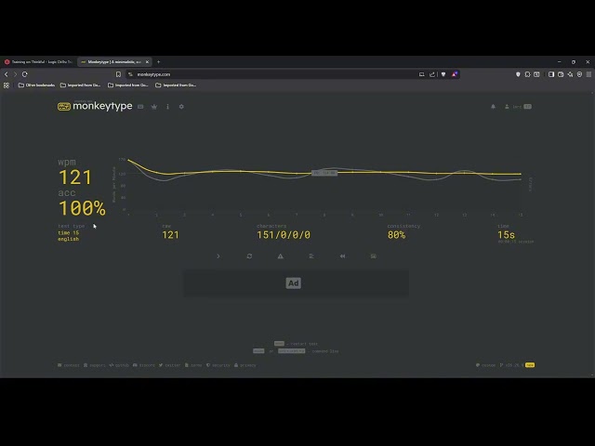The height and width of the screenshot is (446, 595).
Task: Open Brave rewards triangle icon
Action: click(455, 74)
